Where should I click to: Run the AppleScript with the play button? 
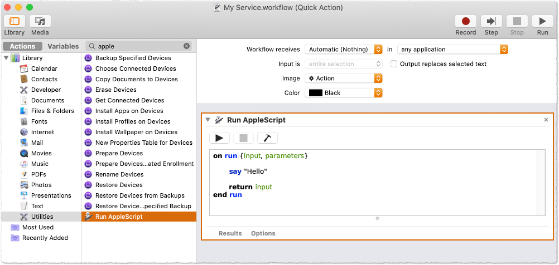click(x=219, y=138)
